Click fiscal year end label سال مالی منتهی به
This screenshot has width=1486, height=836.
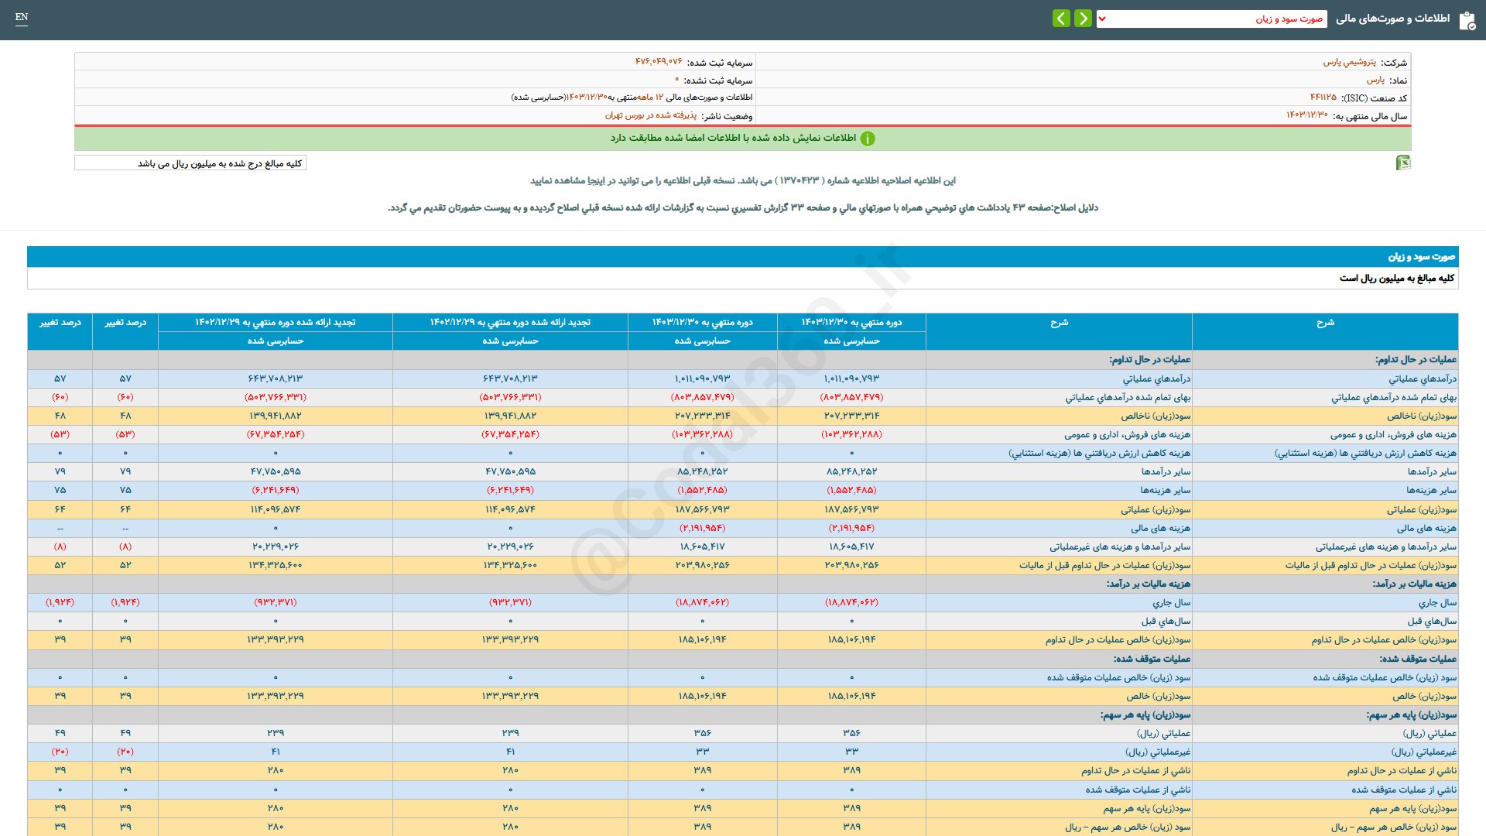(1370, 116)
